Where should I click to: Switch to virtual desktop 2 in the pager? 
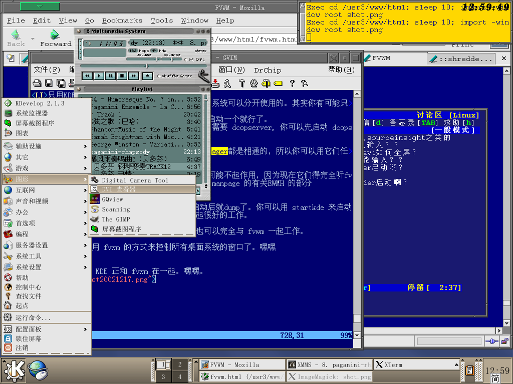[x=180, y=364]
